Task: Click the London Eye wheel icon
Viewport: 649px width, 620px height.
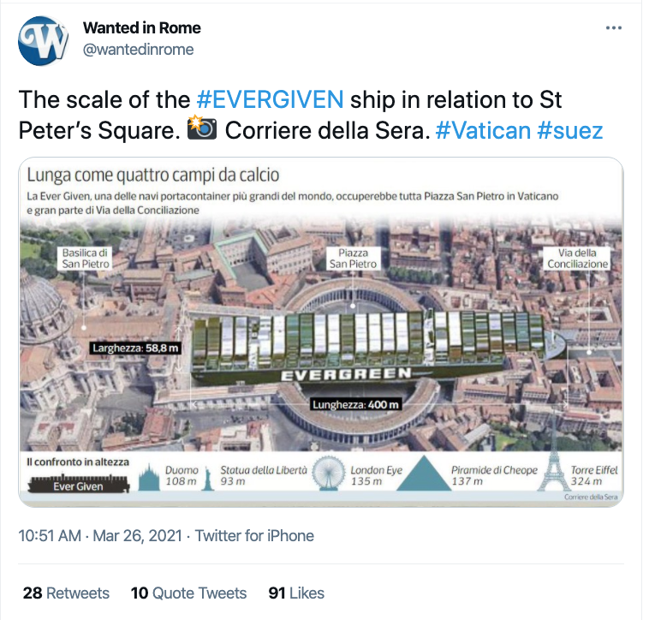Action: (x=329, y=473)
